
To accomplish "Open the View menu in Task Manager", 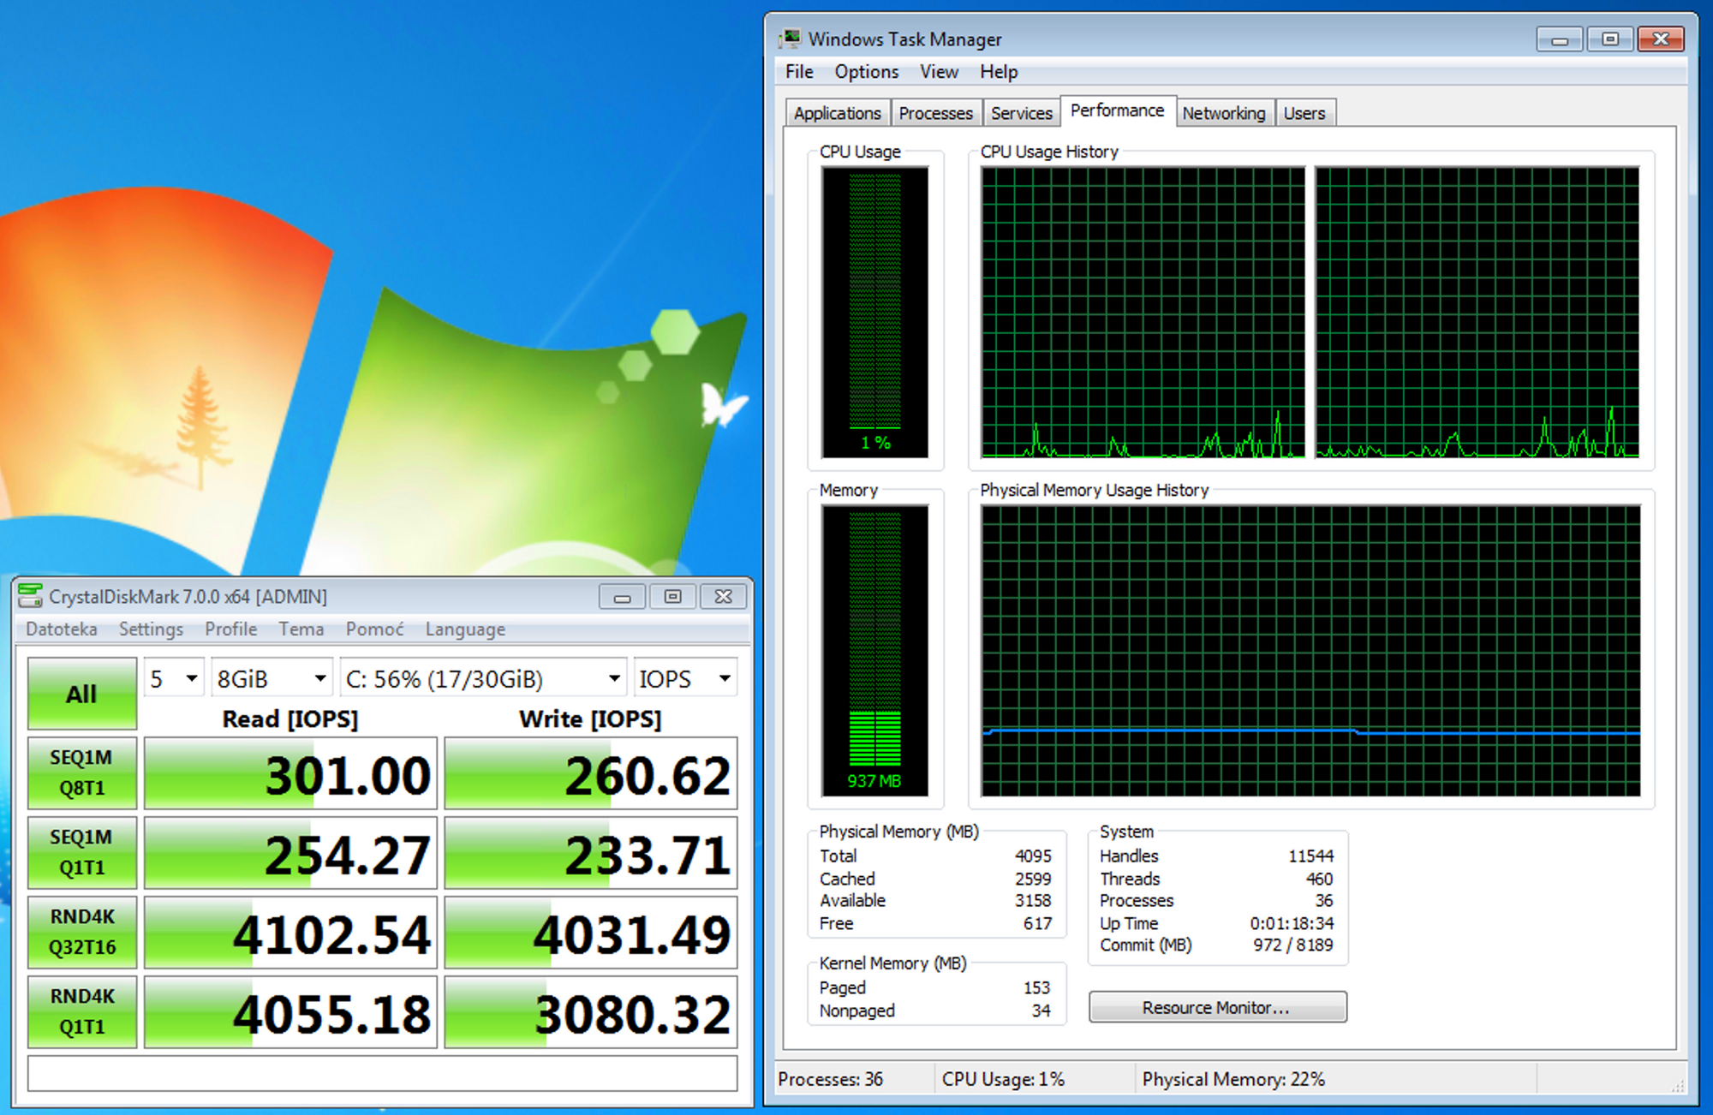I will pyautogui.click(x=939, y=72).
